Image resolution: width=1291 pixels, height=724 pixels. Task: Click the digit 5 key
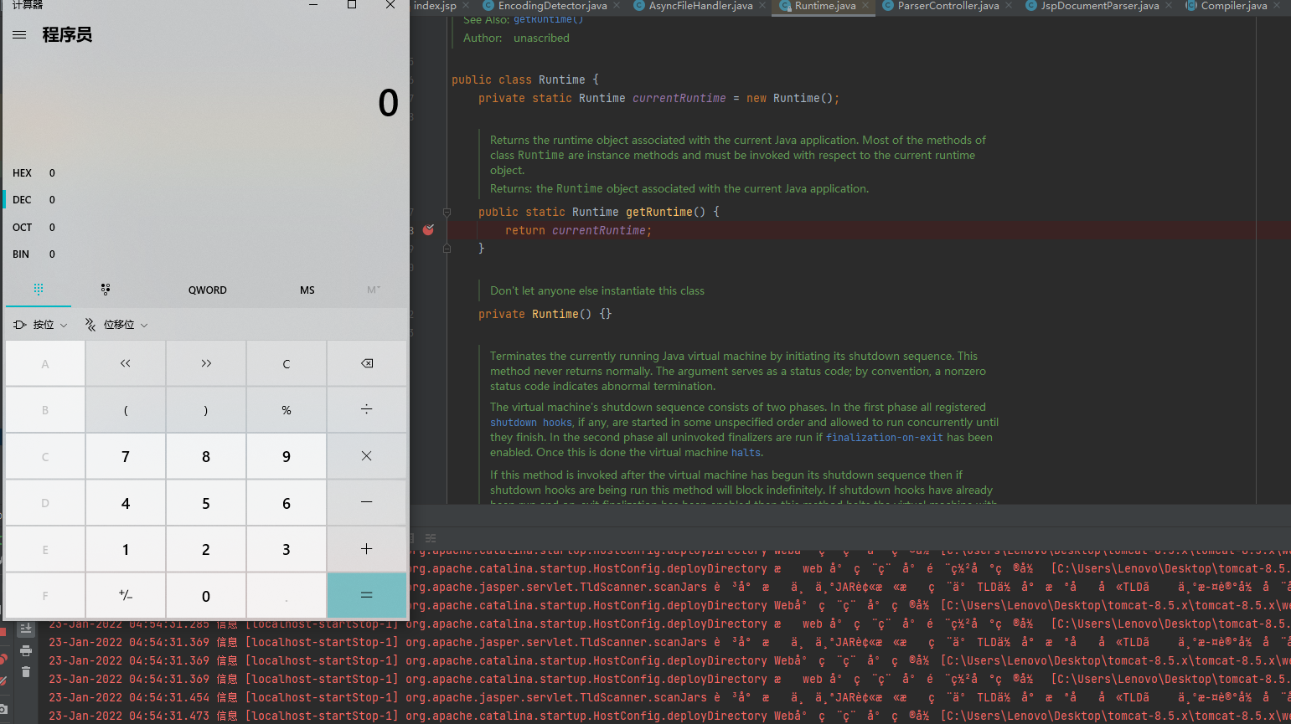pos(206,503)
